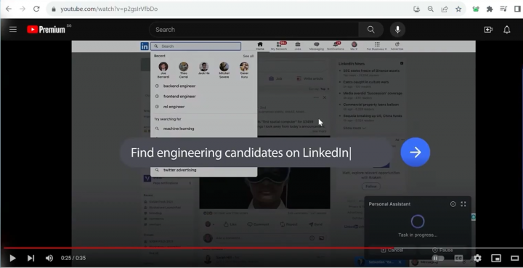This screenshot has width=523, height=268.
Task: Open the YouTube hamburger guide menu
Action: 13,29
